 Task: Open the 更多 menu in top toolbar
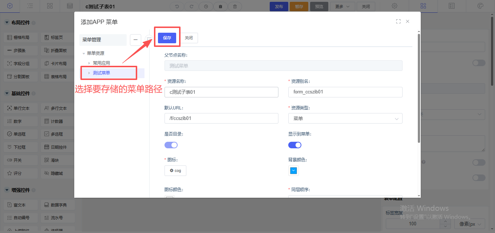342,6
